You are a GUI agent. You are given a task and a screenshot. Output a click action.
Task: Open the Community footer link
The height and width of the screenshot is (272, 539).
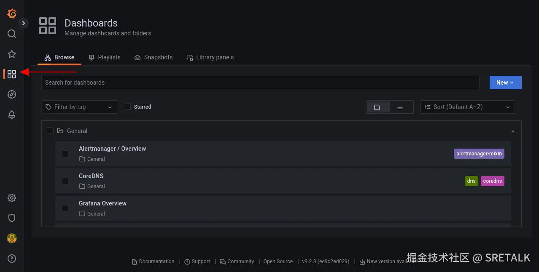pyautogui.click(x=237, y=261)
